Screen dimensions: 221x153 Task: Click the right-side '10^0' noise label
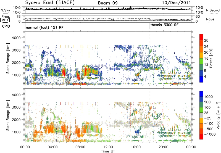click(199, 12)
